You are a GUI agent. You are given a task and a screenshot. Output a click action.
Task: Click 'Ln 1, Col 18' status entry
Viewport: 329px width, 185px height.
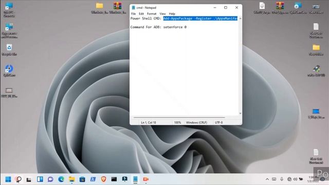[149, 122]
